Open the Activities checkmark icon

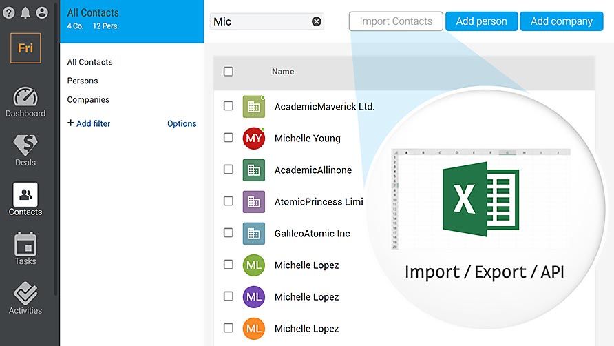pyautogui.click(x=25, y=293)
